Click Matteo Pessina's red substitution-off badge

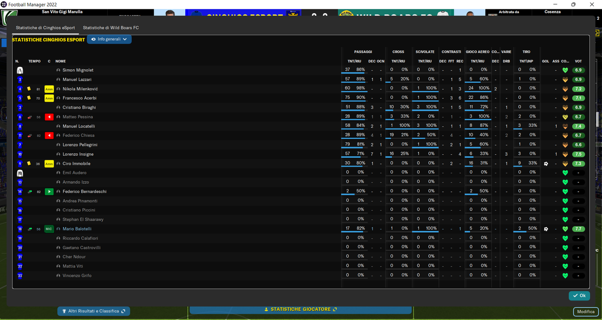coord(49,117)
